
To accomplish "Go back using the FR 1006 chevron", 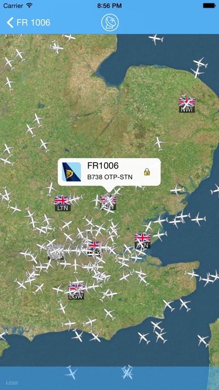I will pos(29,22).
